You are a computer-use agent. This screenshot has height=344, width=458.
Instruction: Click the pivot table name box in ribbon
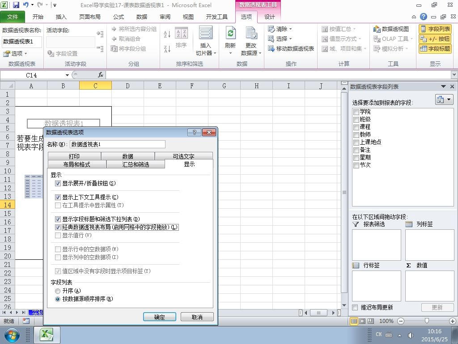click(22, 42)
